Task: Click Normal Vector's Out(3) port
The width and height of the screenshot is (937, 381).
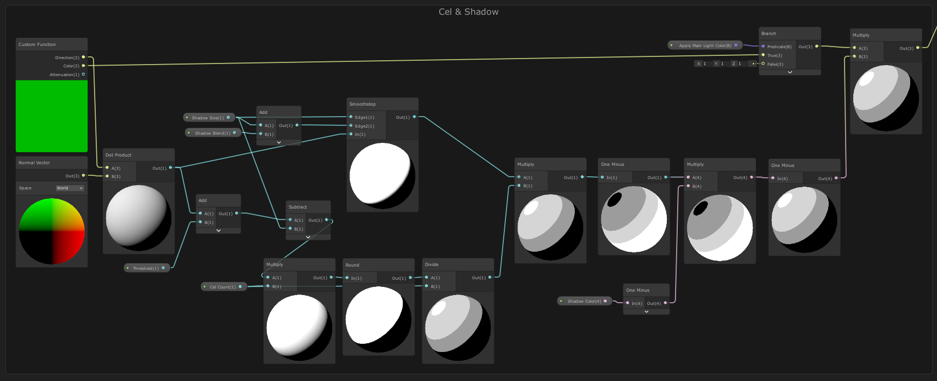Action: coord(83,176)
